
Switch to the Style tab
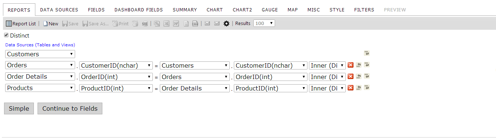tap(337, 10)
